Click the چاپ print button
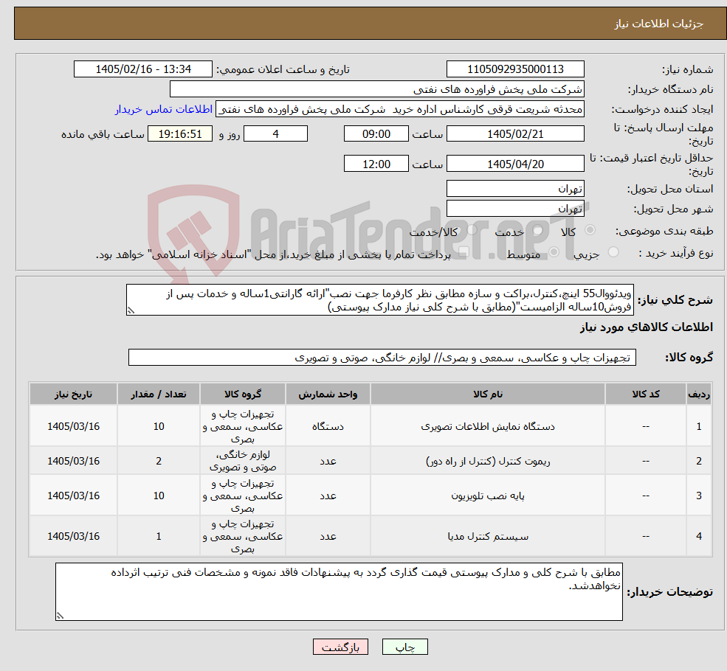 404,647
